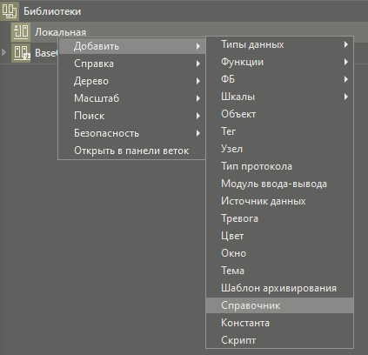Open the Справка submenu

(x=132, y=64)
